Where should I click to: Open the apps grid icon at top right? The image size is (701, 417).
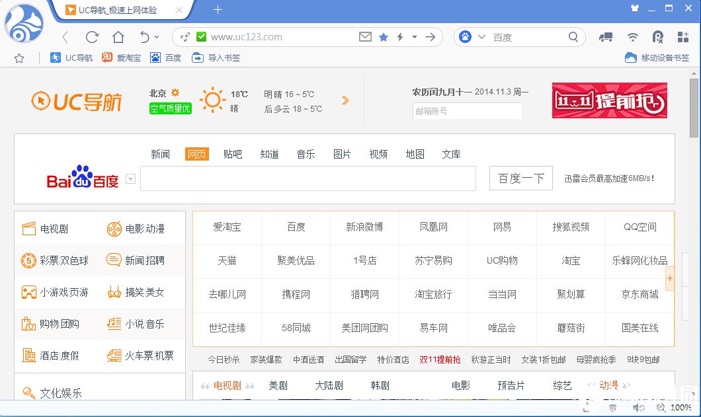pyautogui.click(x=681, y=38)
